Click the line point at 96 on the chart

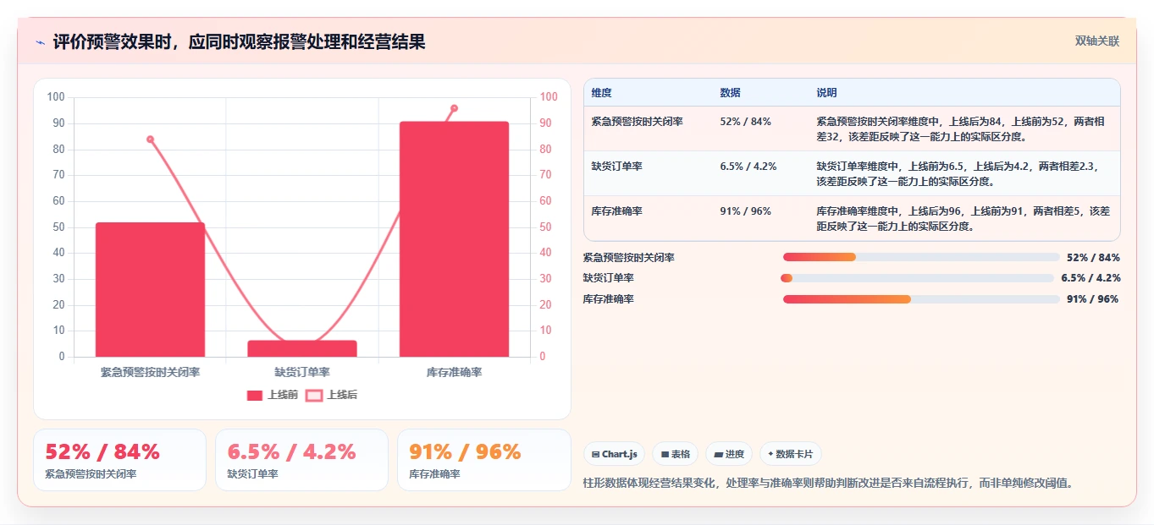click(454, 108)
